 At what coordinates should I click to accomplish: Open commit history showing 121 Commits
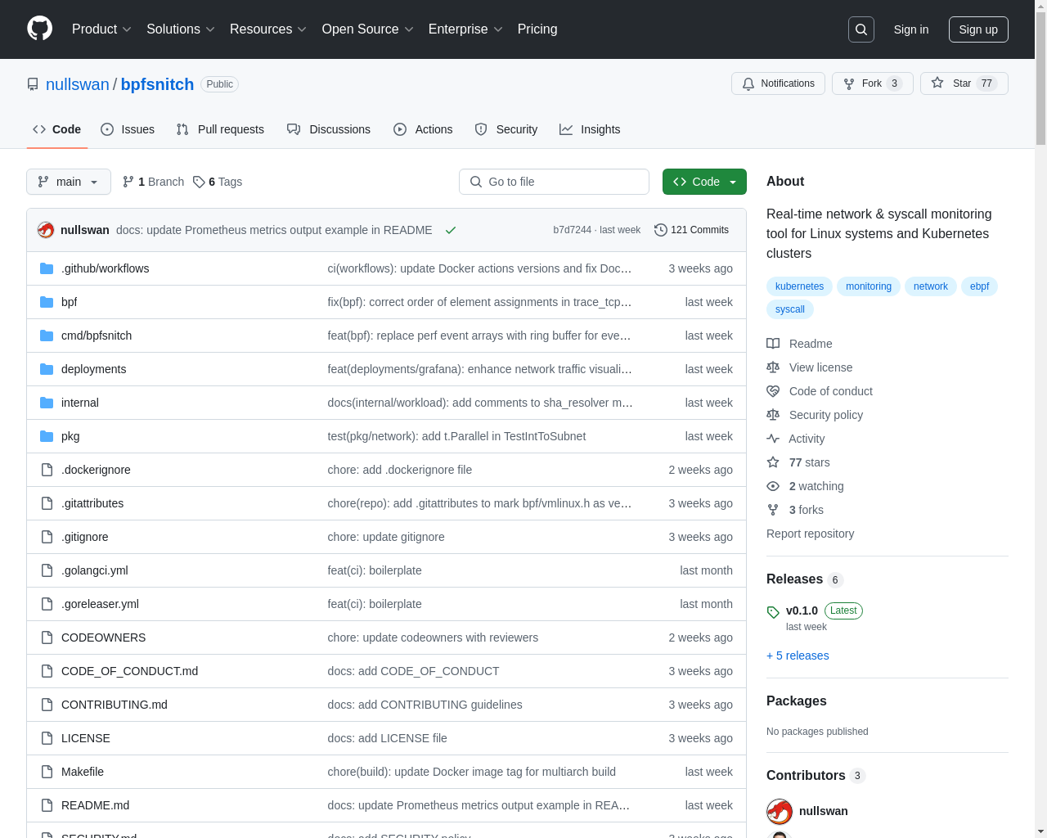pos(691,230)
